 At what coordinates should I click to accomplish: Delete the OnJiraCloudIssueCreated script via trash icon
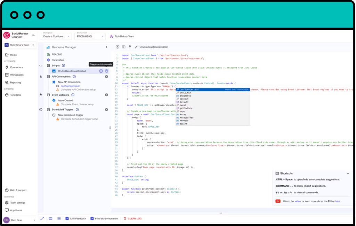coord(107,71)
